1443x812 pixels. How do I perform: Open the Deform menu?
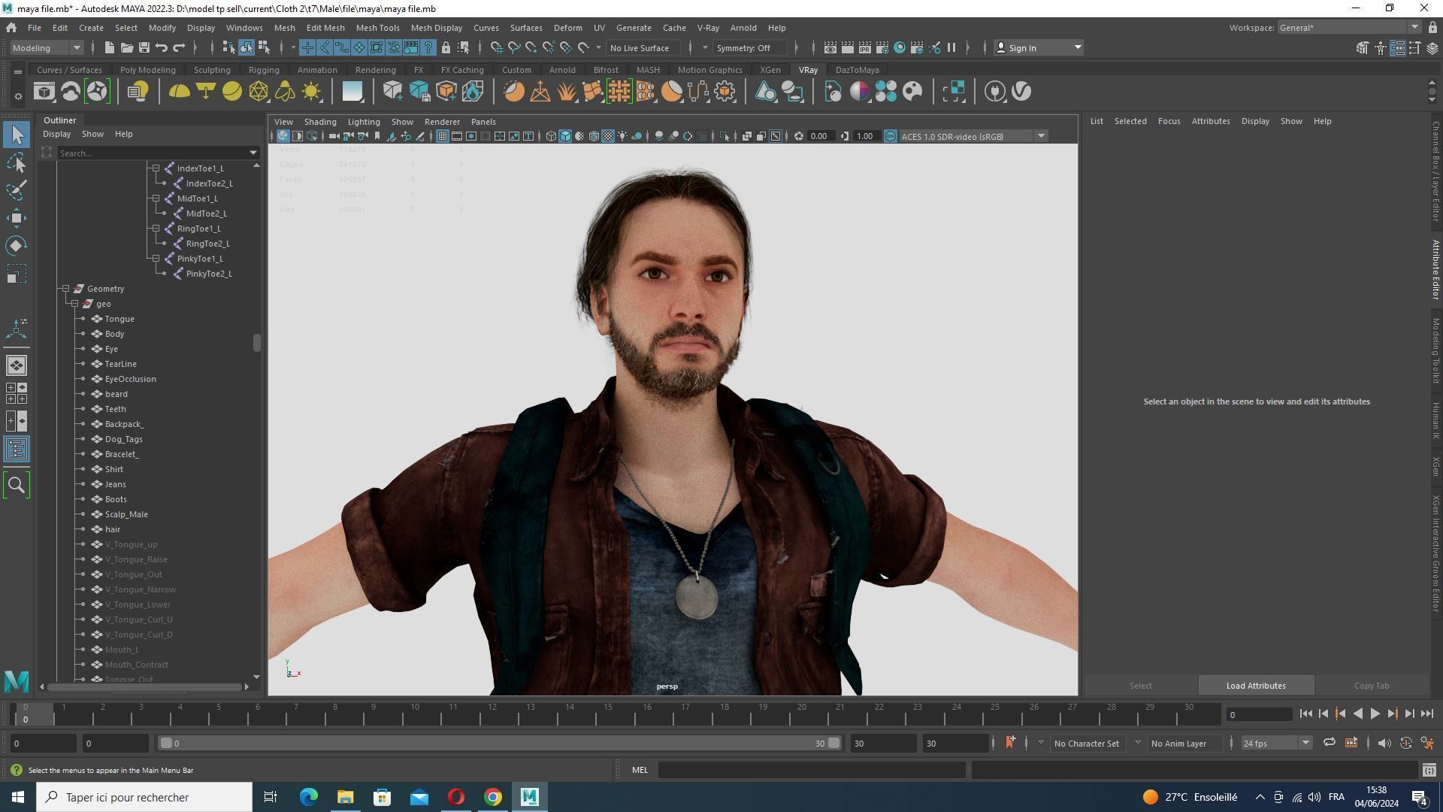[x=567, y=28]
